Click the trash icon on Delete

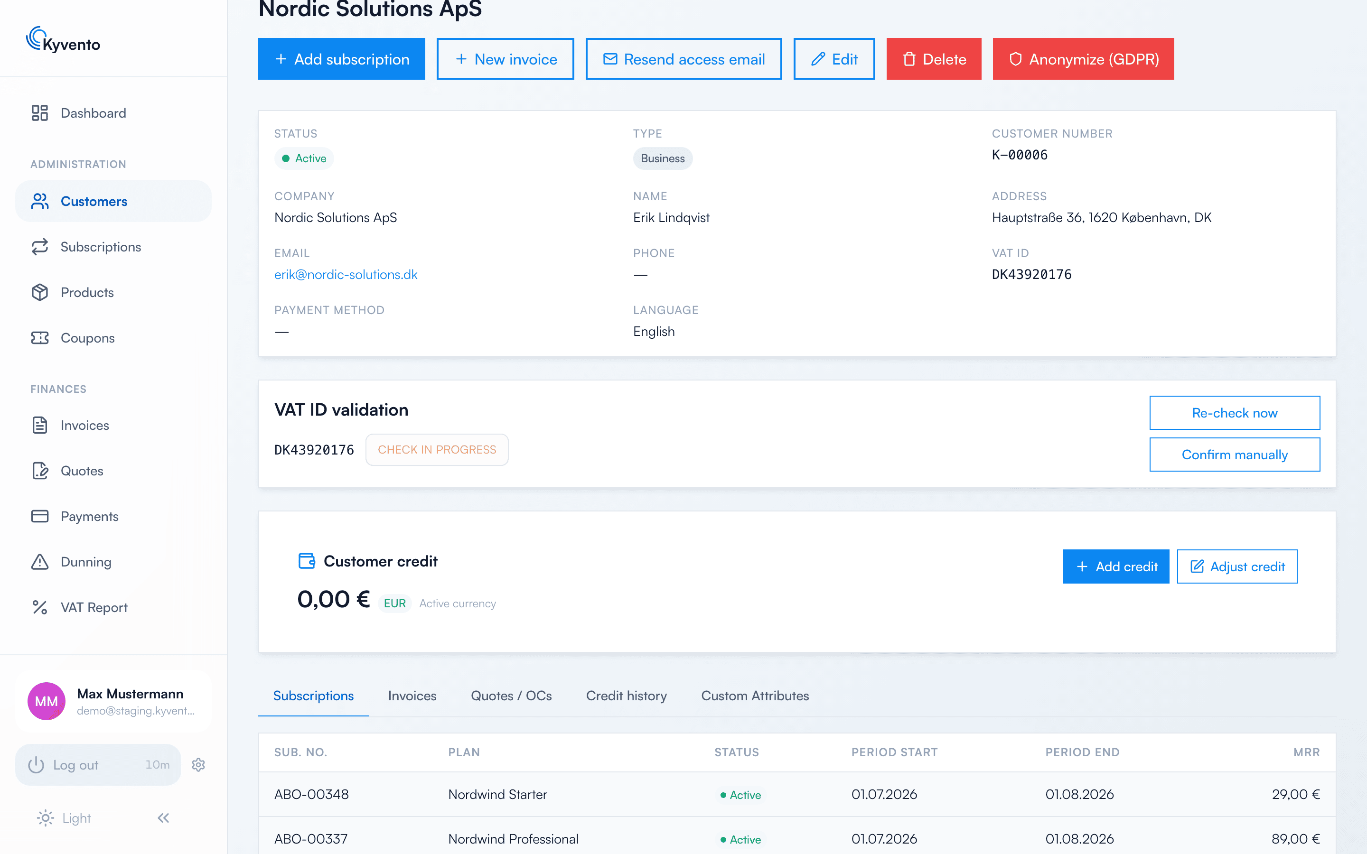click(909, 59)
